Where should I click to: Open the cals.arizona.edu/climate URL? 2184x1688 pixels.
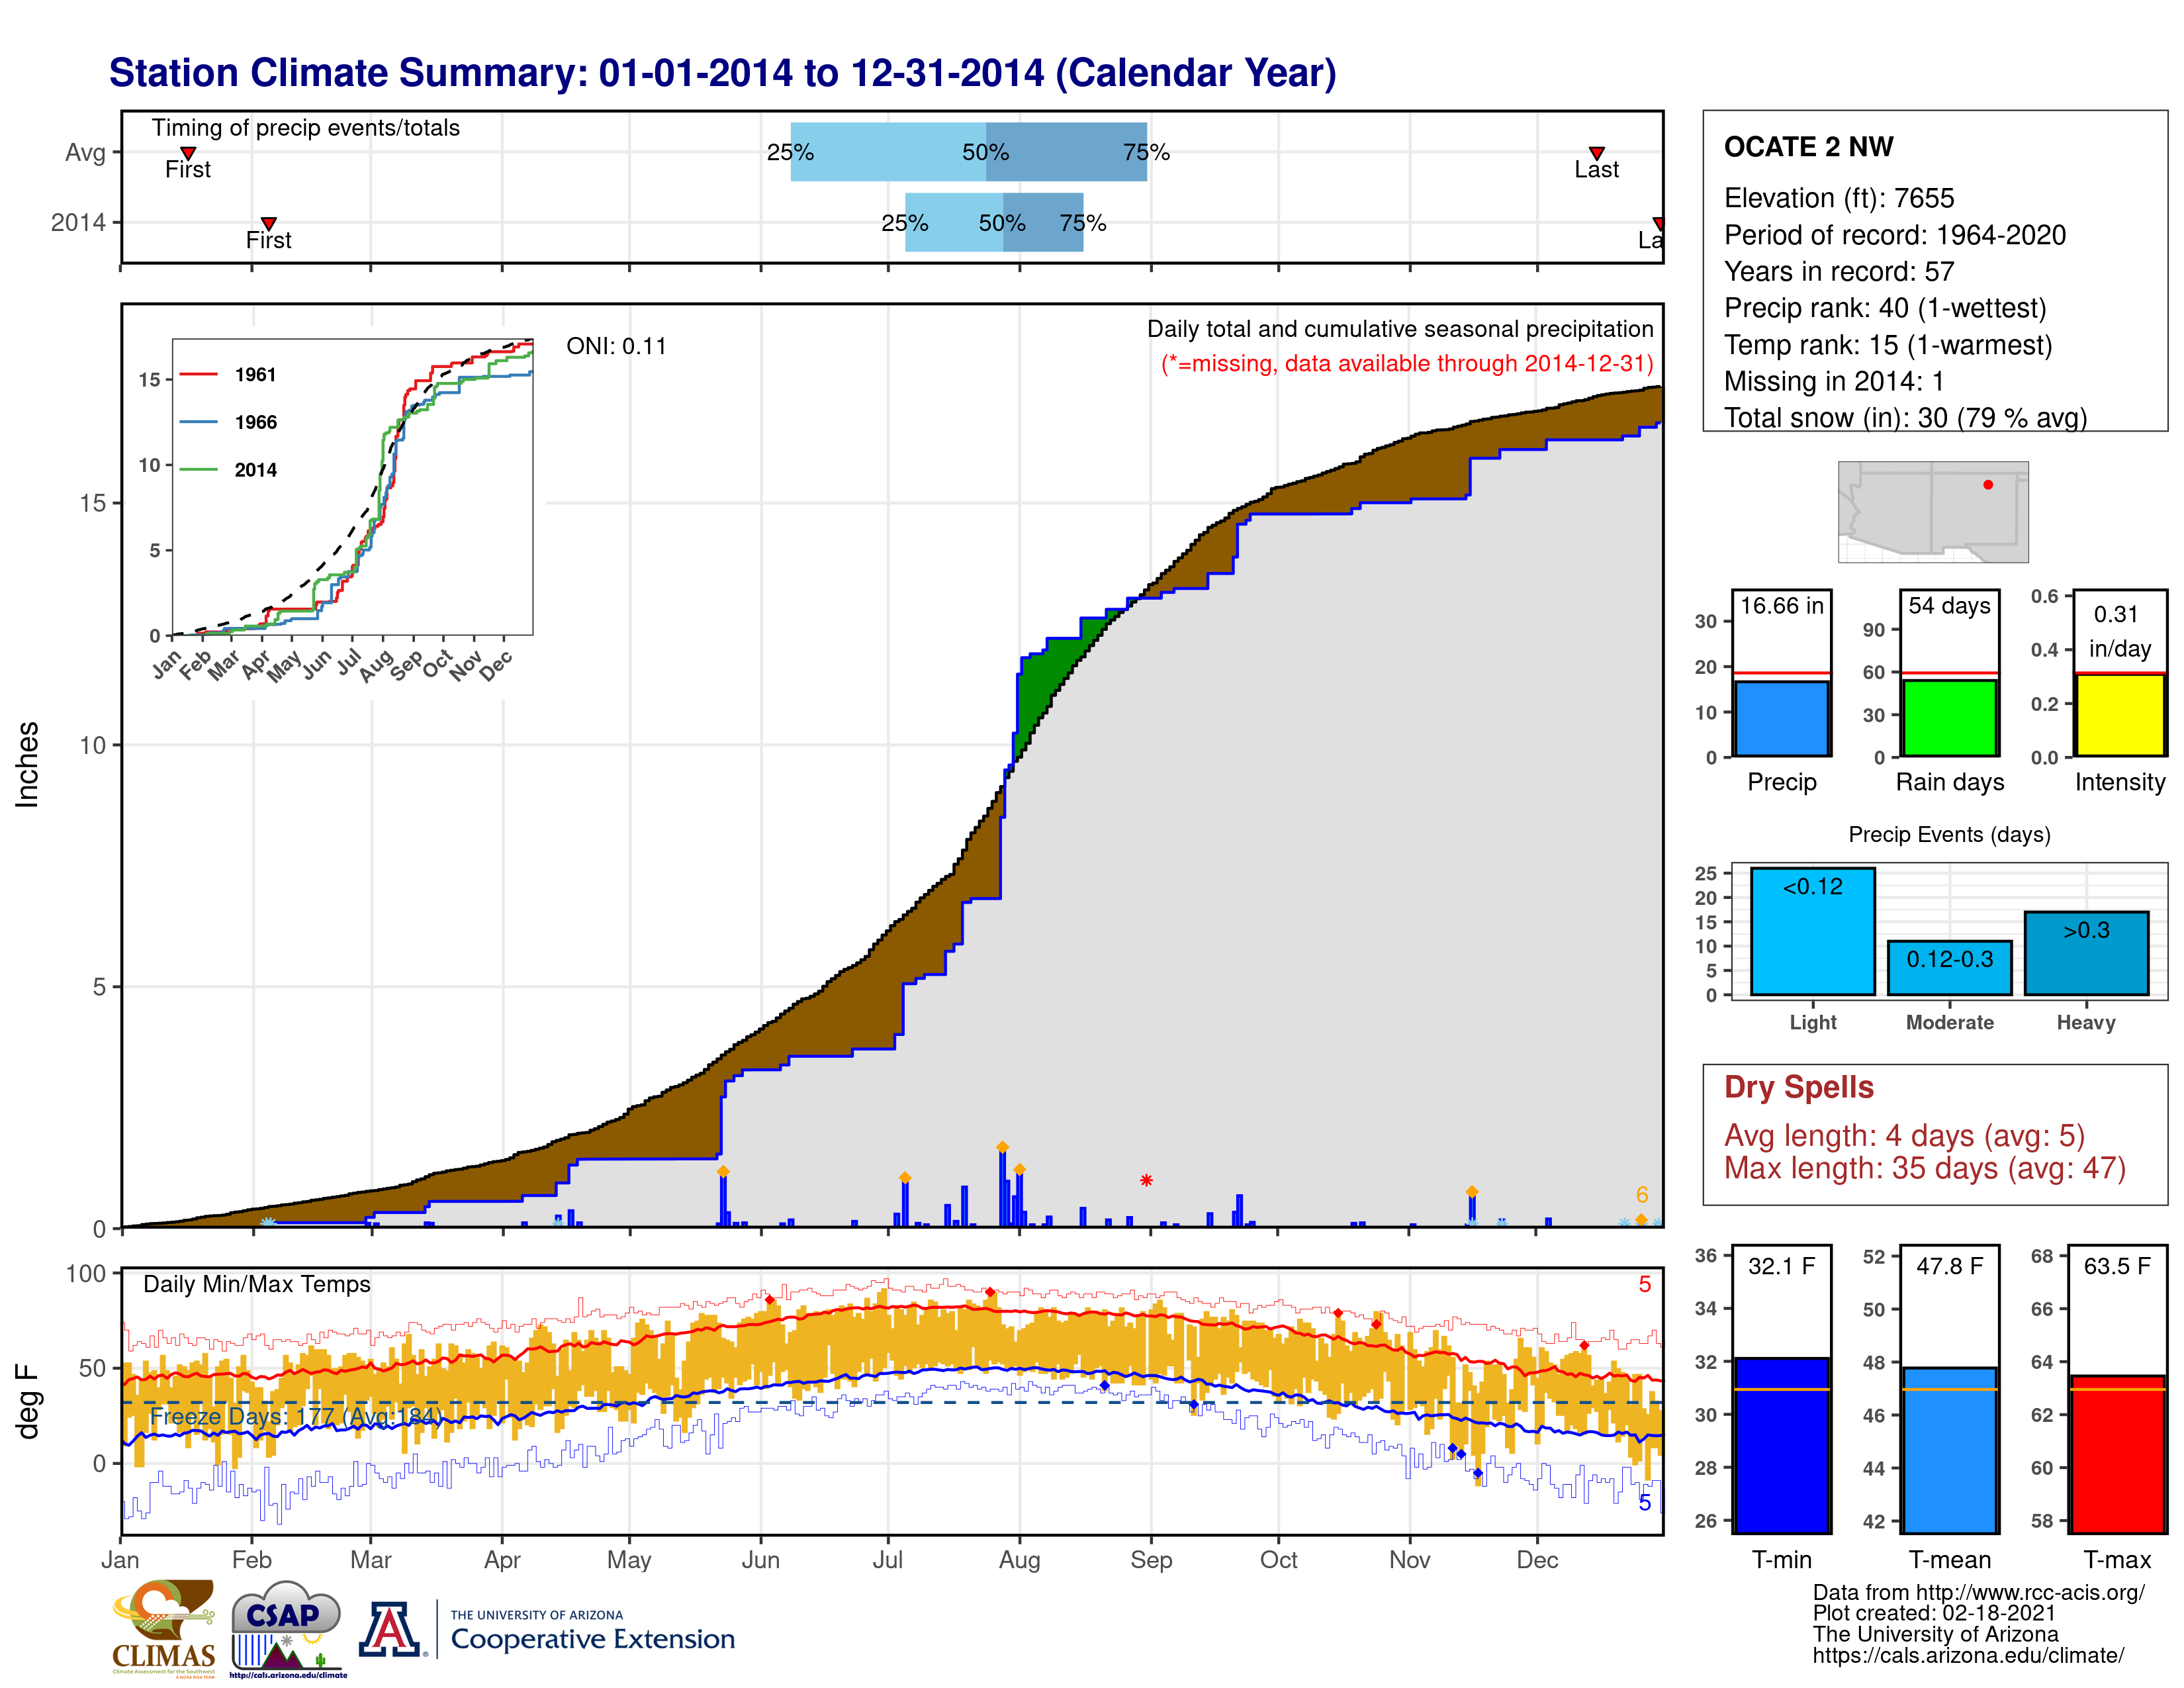point(1968,1655)
